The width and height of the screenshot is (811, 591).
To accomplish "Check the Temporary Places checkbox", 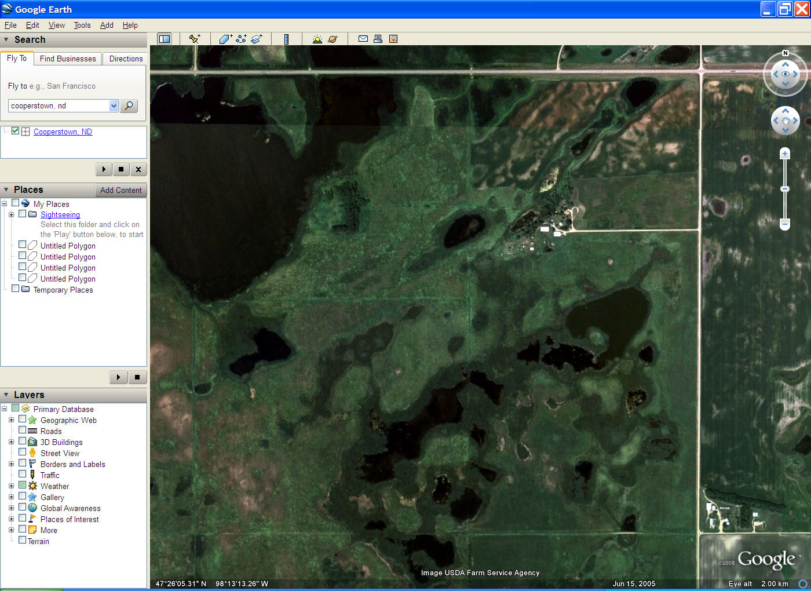I will coord(16,288).
